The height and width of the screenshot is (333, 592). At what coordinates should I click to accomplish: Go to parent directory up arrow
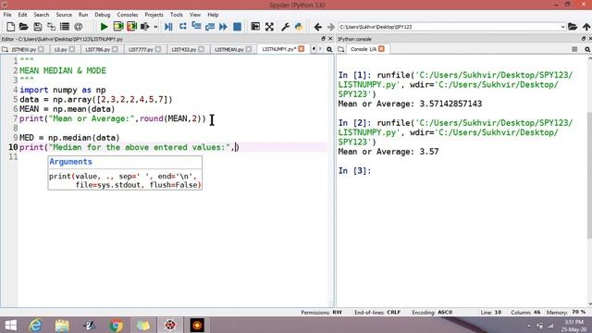pyautogui.click(x=586, y=27)
